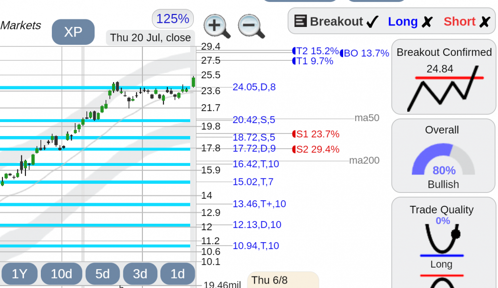The image size is (498, 288).
Task: Toggle the Long filter option
Action: pos(410,21)
